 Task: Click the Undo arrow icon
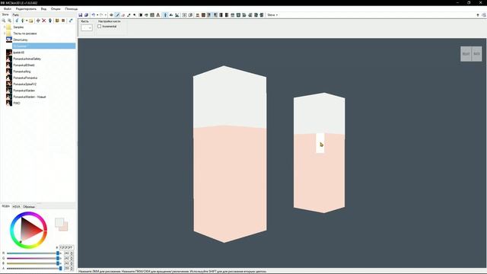93,15
